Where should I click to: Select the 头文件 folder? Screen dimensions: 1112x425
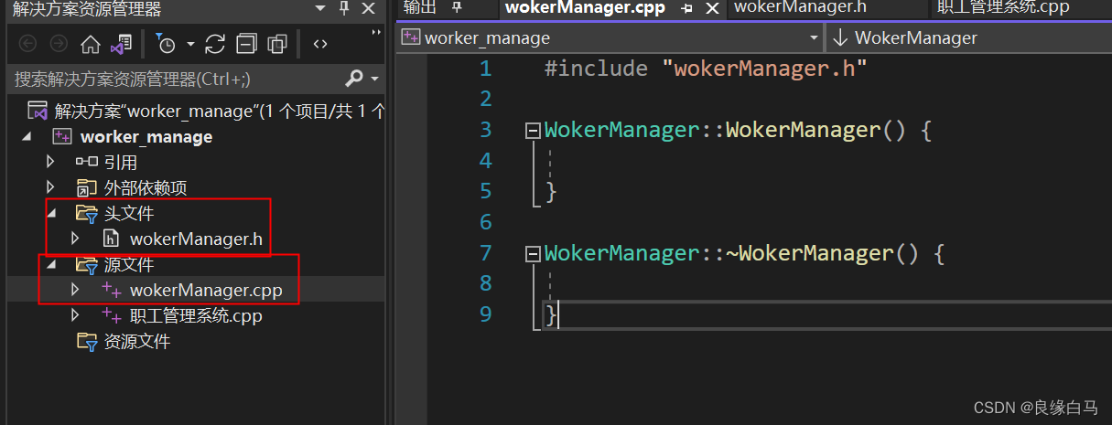point(129,214)
